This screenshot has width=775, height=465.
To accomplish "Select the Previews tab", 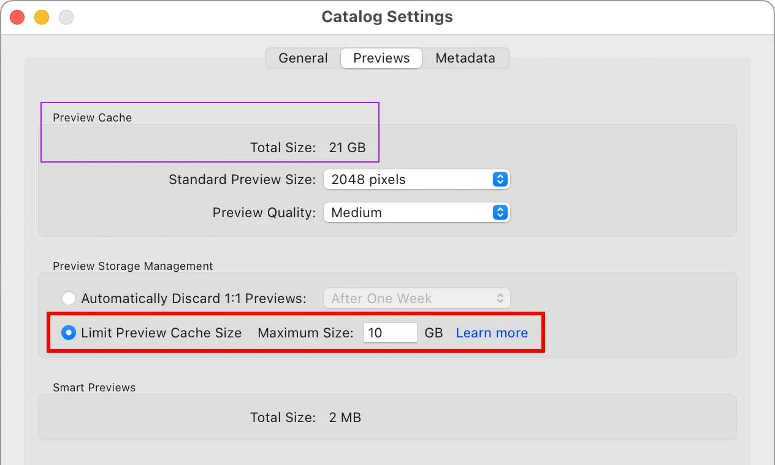I will click(381, 58).
